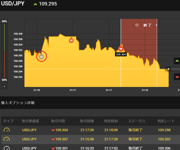
Task: Click the 取引終了 status in the 21:17:39 row
Action: (135, 130)
